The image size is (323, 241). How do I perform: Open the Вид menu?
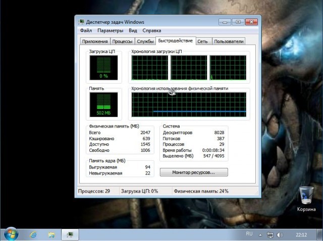133,31
